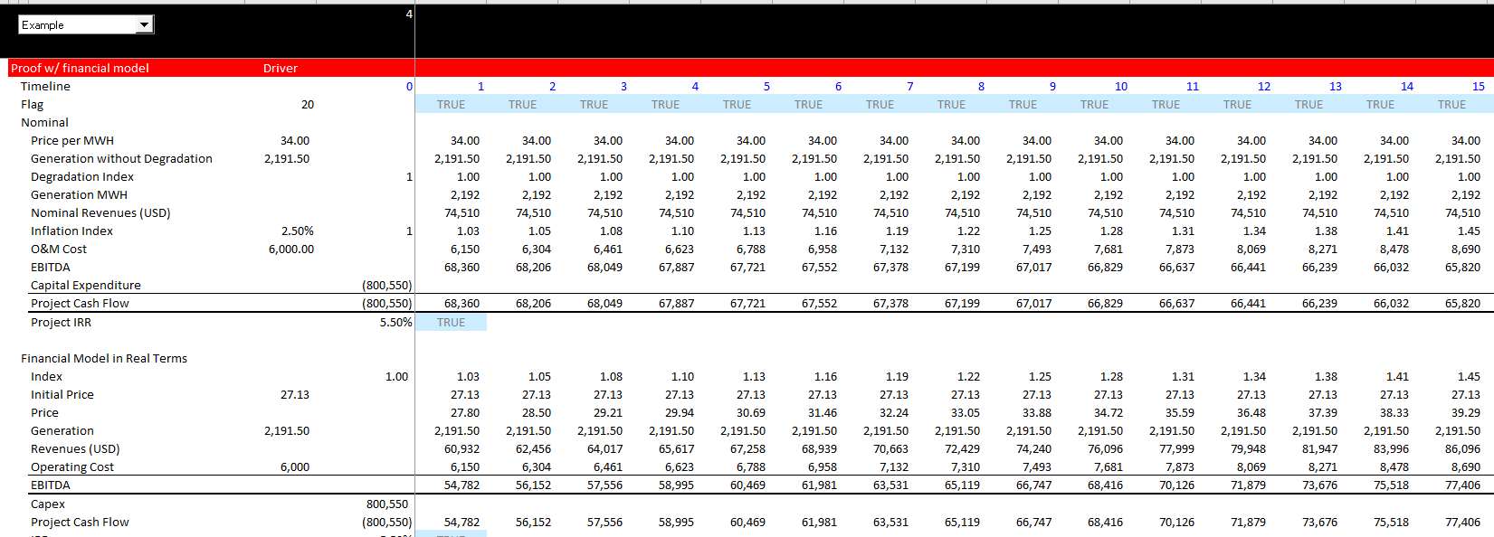
Task: Select the Flag driver value 20
Action: [308, 105]
